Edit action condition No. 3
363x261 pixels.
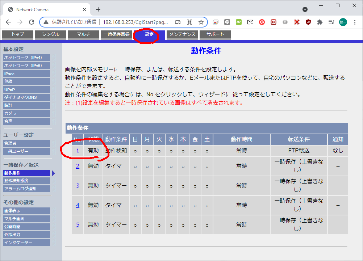point(78,185)
